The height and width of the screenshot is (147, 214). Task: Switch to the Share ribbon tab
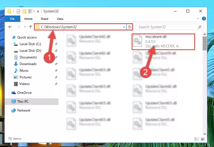pyautogui.click(x=45, y=19)
